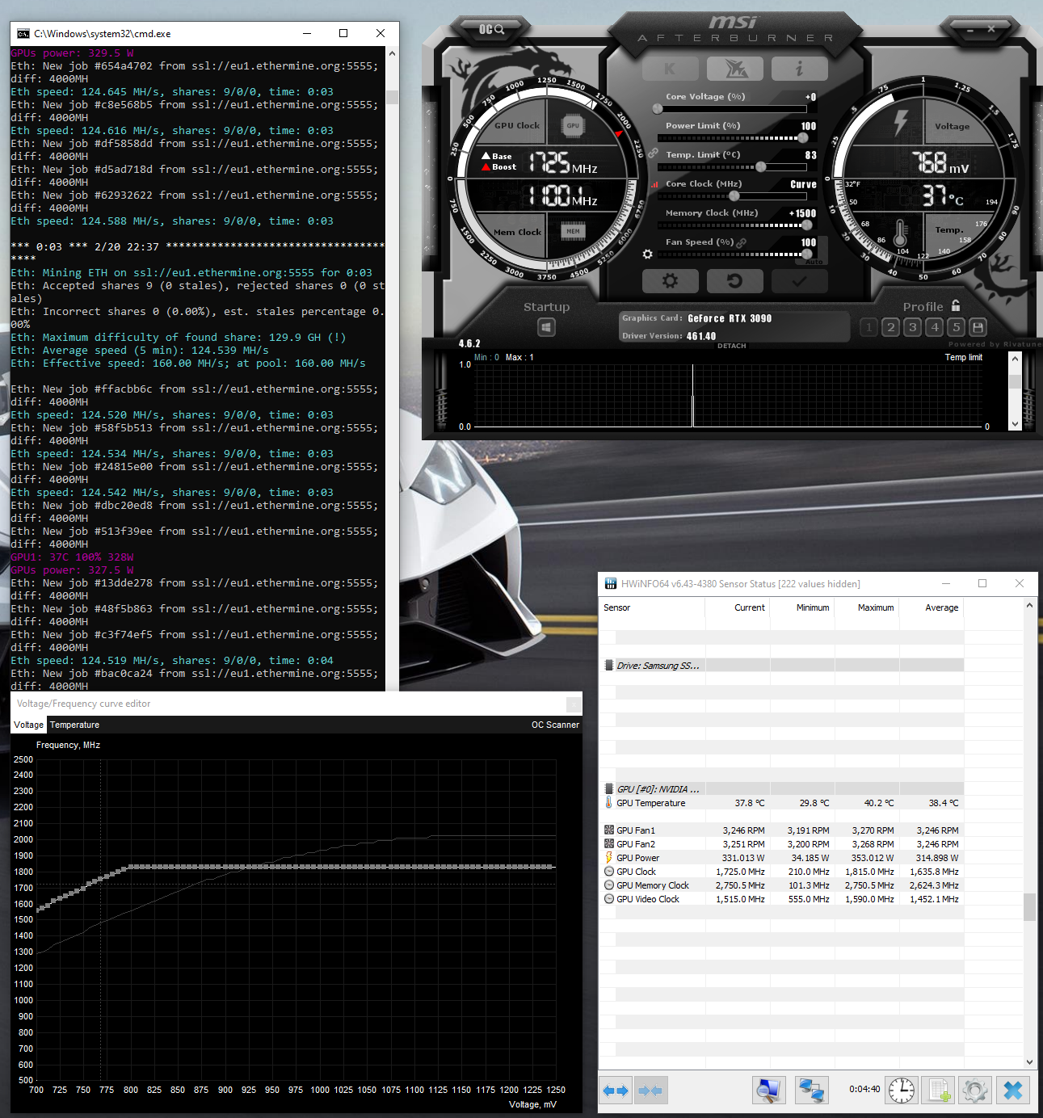
Task: Select Afterburner profile slot 5
Action: tap(957, 327)
